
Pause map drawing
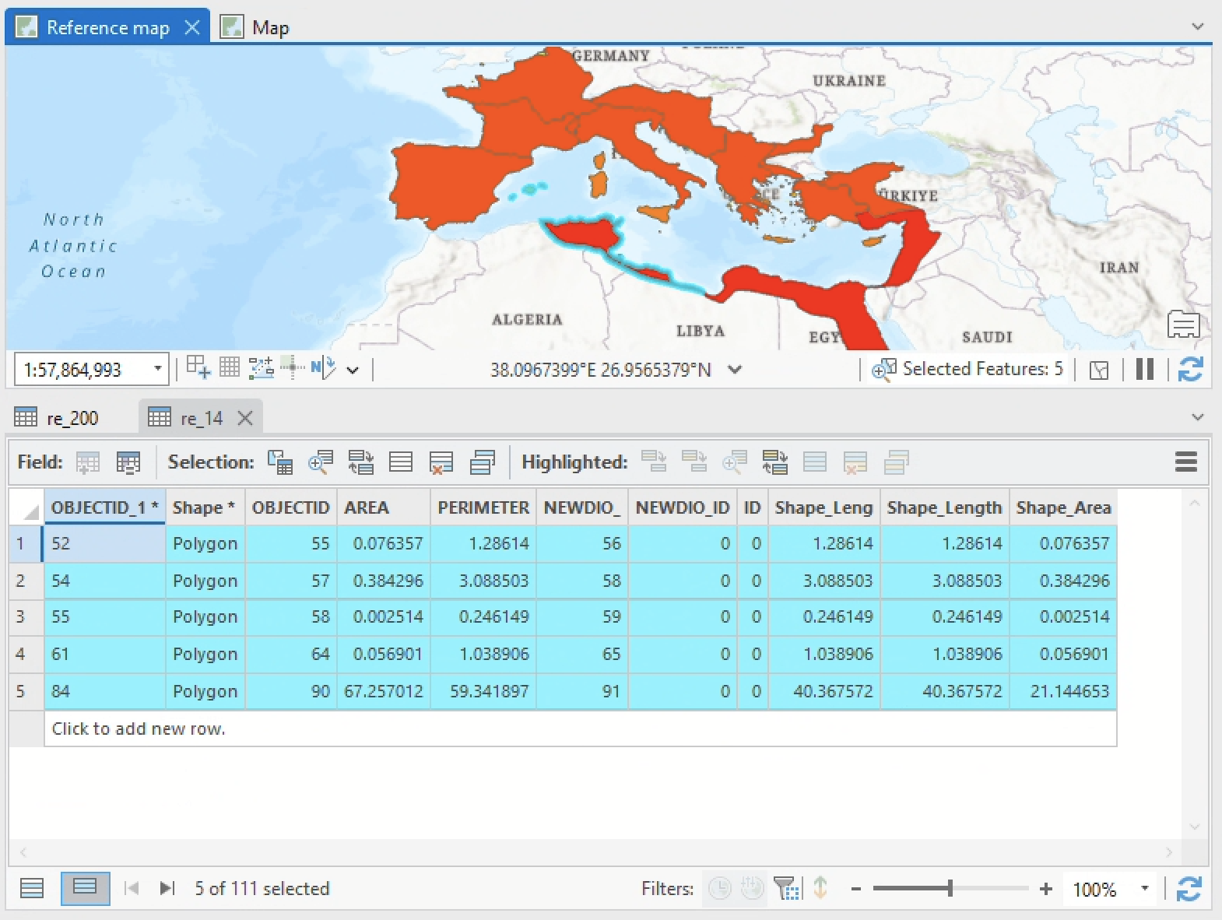[x=1144, y=369]
